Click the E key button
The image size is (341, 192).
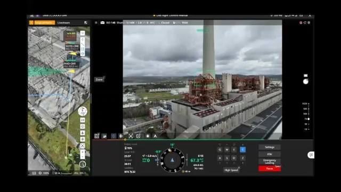click(234, 149)
